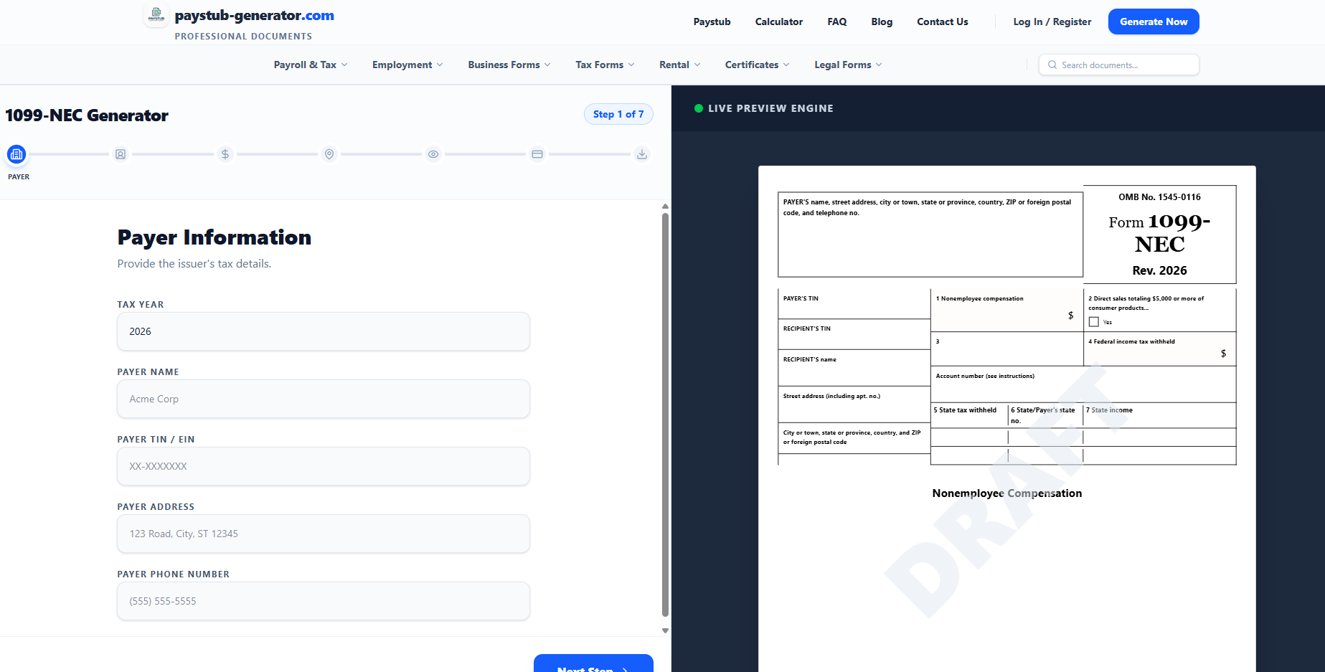This screenshot has width=1325, height=672.
Task: Click the search magnifier icon
Action: 1052,65
